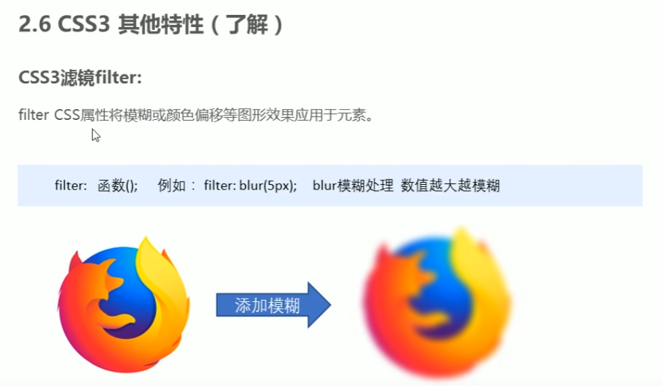
Task: Click the 'blur模糊处理' explanation text
Action: pyautogui.click(x=353, y=186)
